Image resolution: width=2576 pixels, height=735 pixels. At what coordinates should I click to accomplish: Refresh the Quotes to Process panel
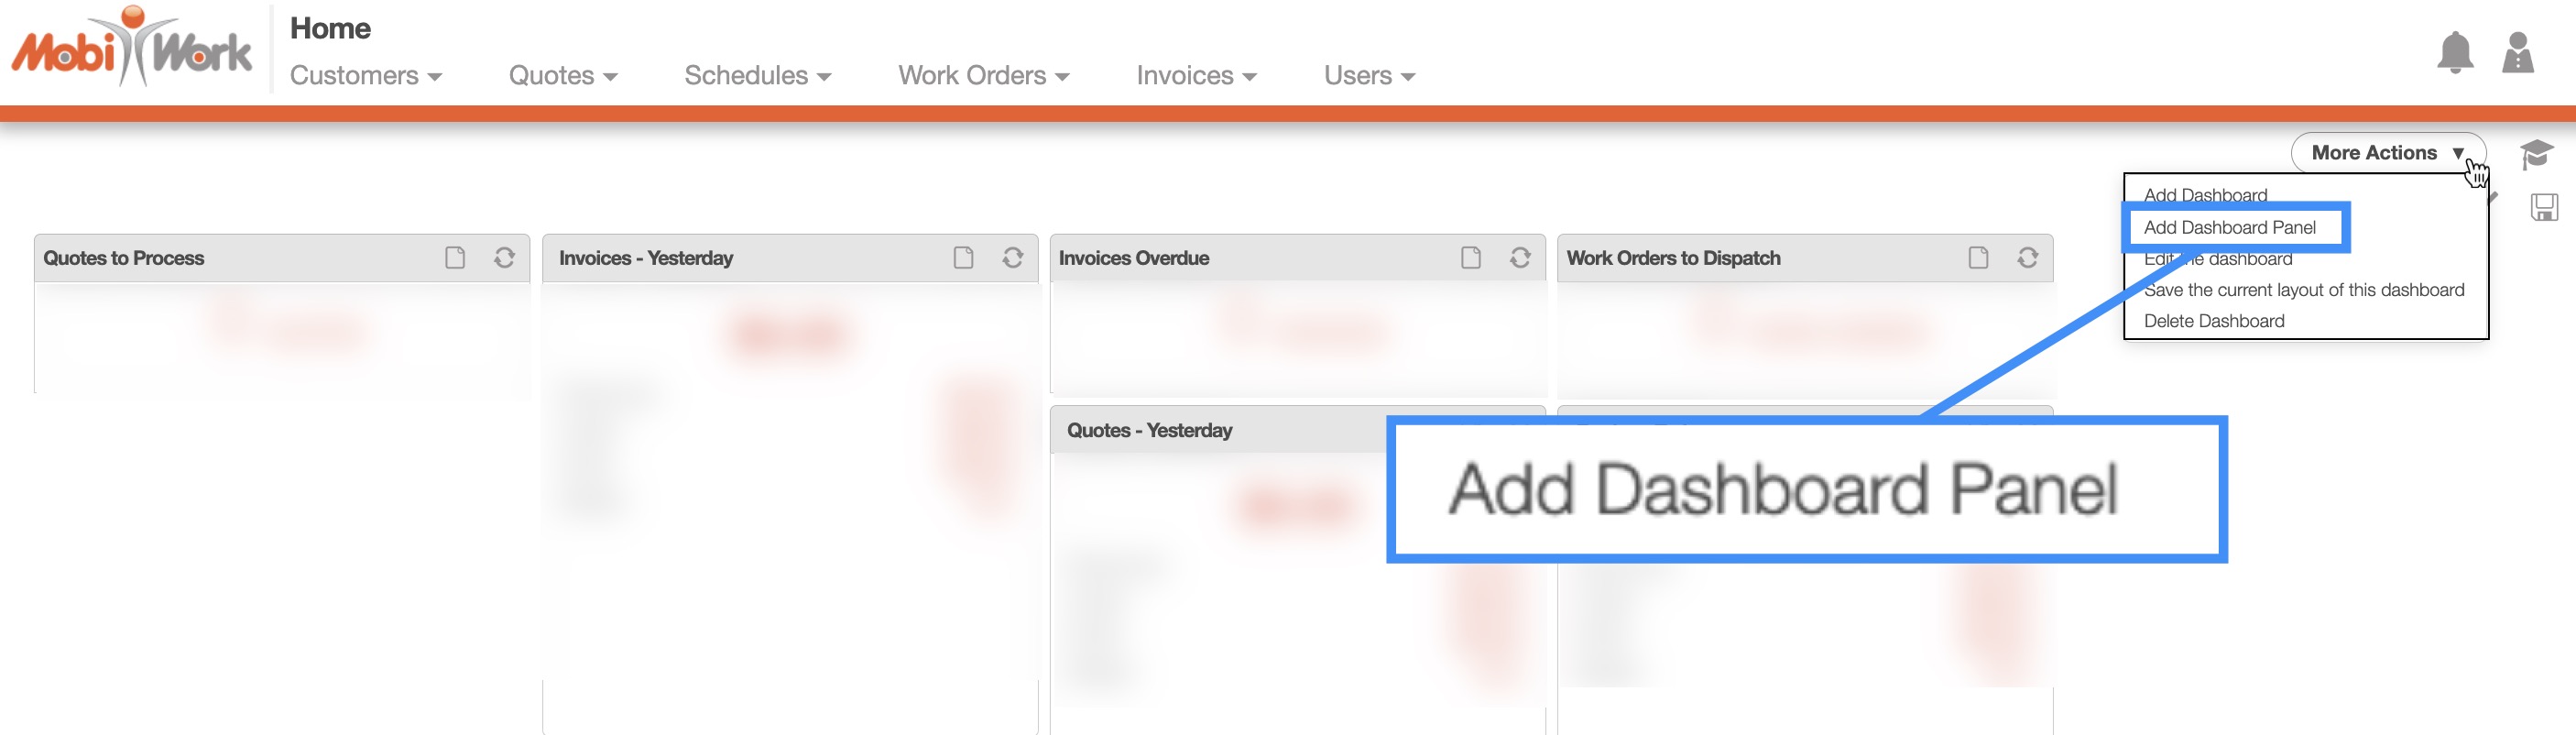point(504,258)
